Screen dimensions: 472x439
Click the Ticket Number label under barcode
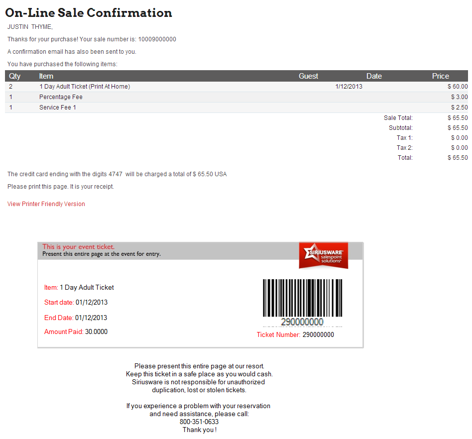pyautogui.click(x=278, y=335)
